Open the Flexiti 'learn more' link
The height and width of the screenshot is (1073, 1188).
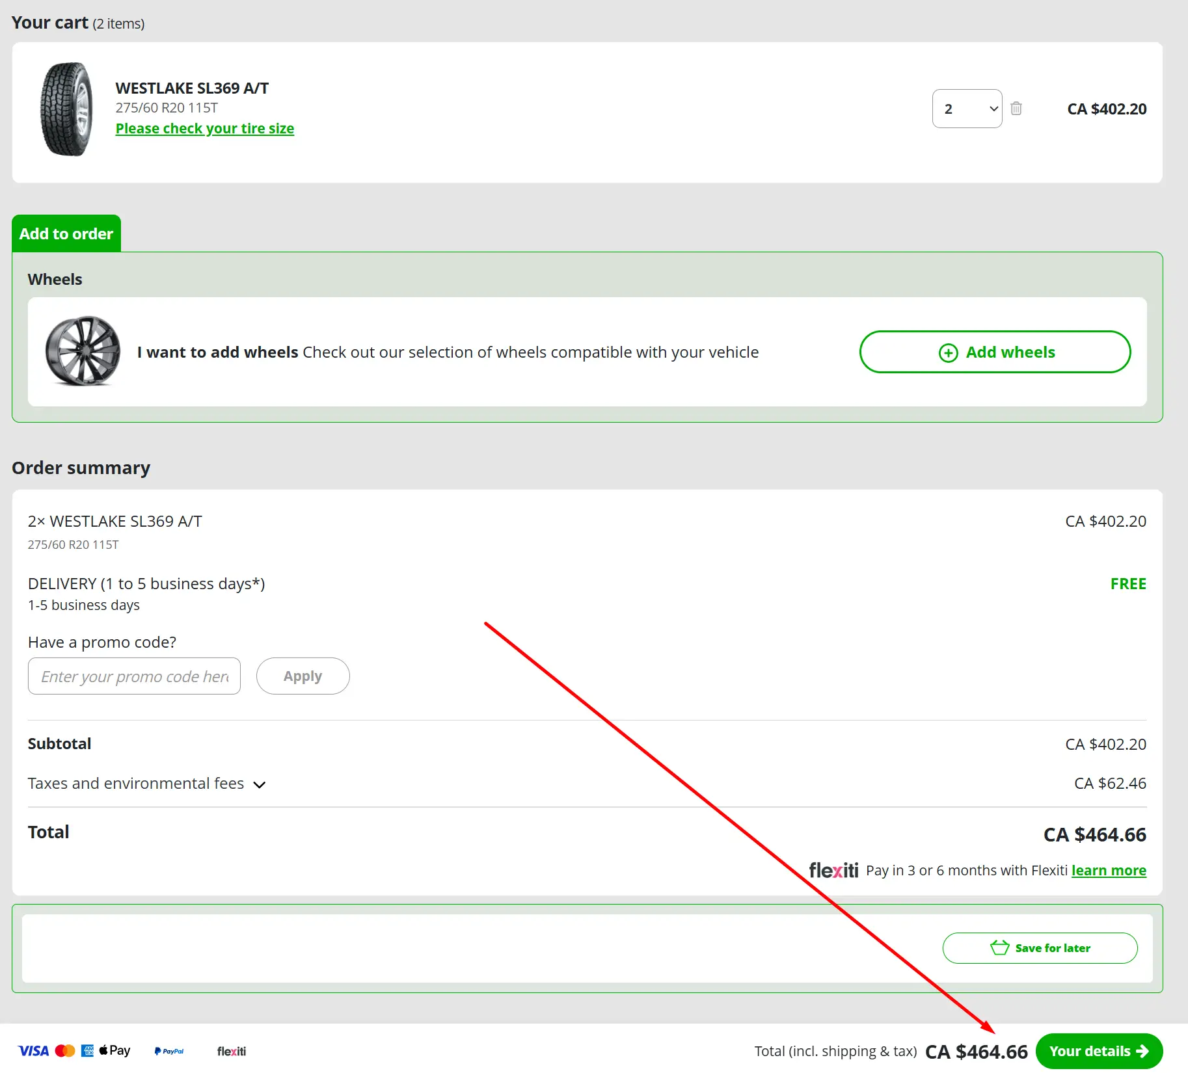click(1109, 870)
